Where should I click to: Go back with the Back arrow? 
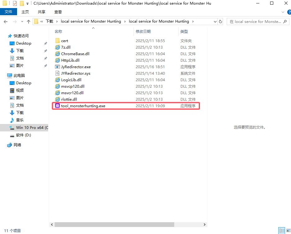coord(6,22)
